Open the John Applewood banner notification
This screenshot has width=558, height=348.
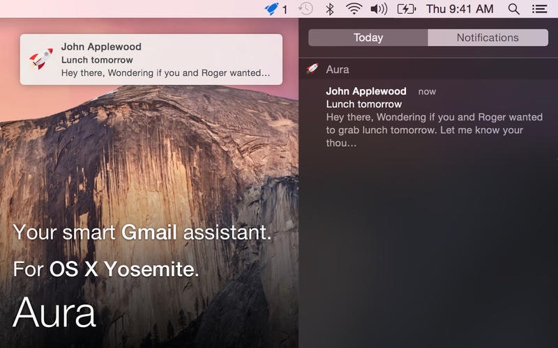point(151,59)
